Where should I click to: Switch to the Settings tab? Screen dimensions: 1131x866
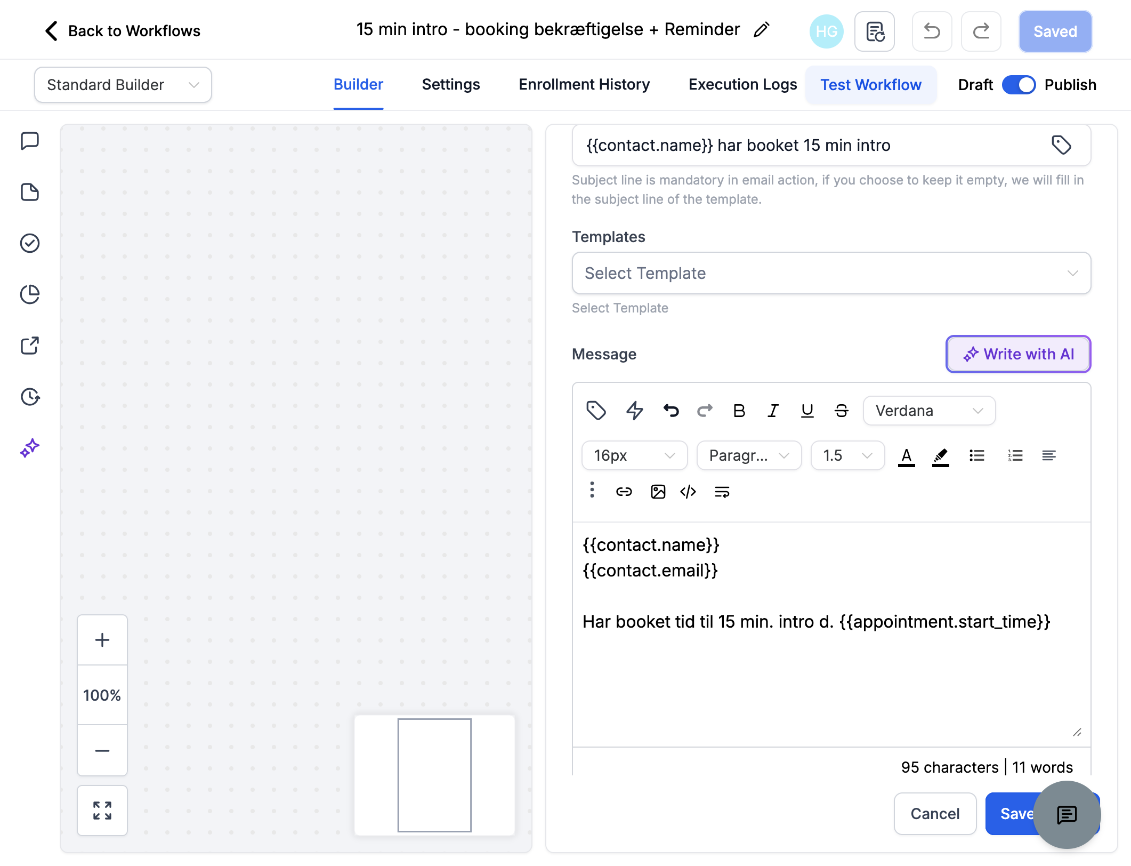coord(451,85)
